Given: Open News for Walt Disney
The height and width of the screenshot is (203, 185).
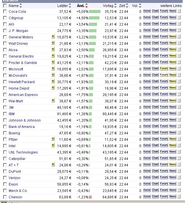Looking at the screenshot, I should point(172,43).
